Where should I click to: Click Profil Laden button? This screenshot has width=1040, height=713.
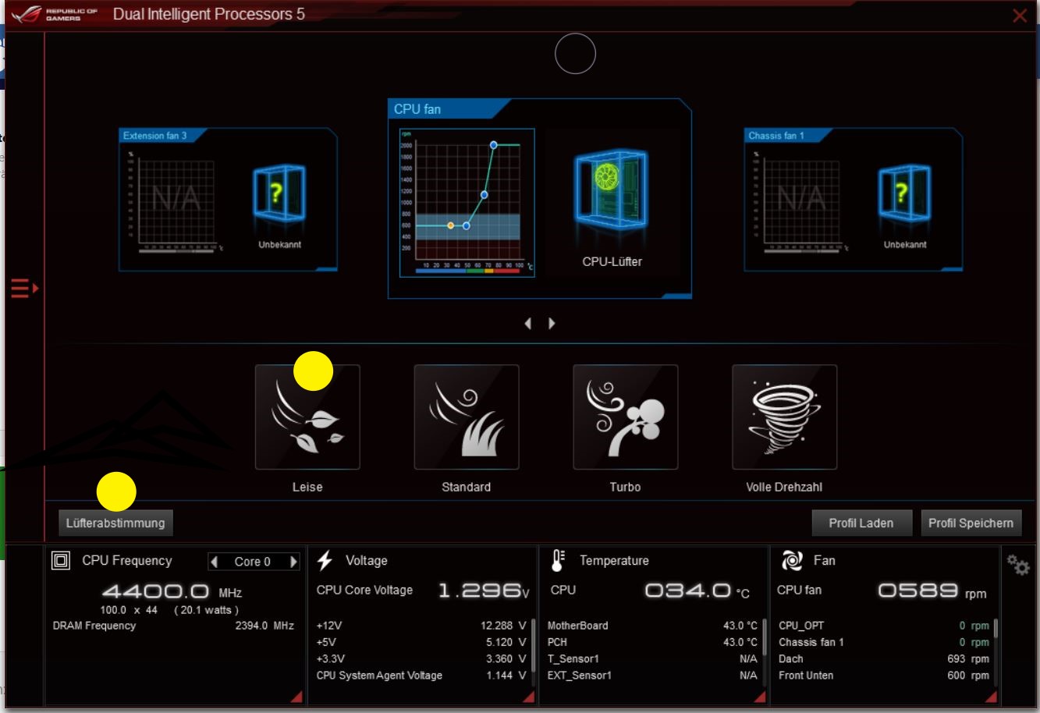[861, 523]
